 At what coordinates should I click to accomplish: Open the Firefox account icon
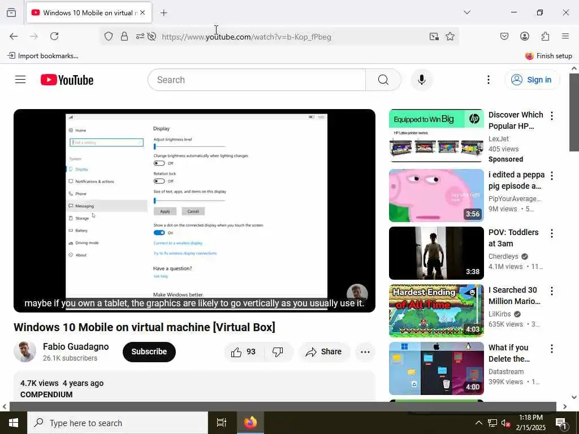[x=524, y=36]
